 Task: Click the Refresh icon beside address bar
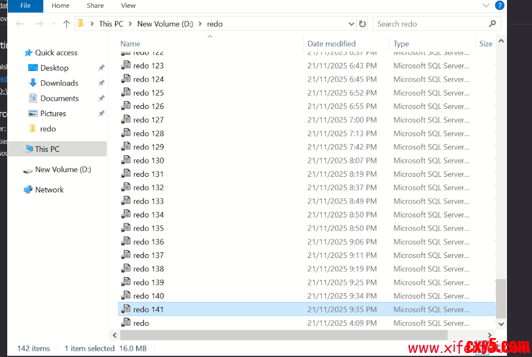363,24
